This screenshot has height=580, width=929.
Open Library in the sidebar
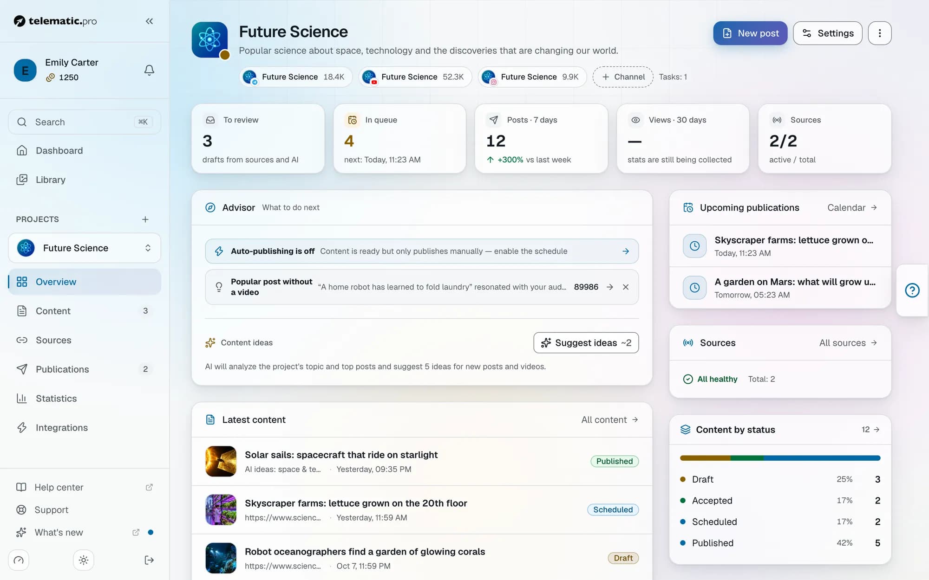point(85,180)
